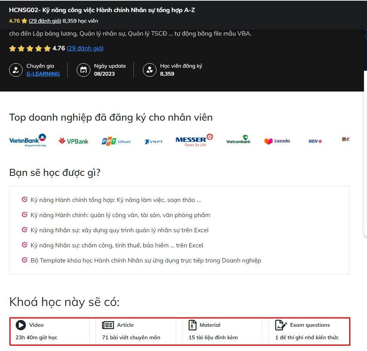The width and height of the screenshot is (367, 351).
Task: Click the 08/2023 update date
Action: (x=104, y=74)
